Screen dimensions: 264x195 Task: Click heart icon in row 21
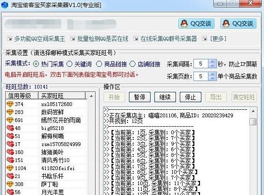[x=10, y=176]
